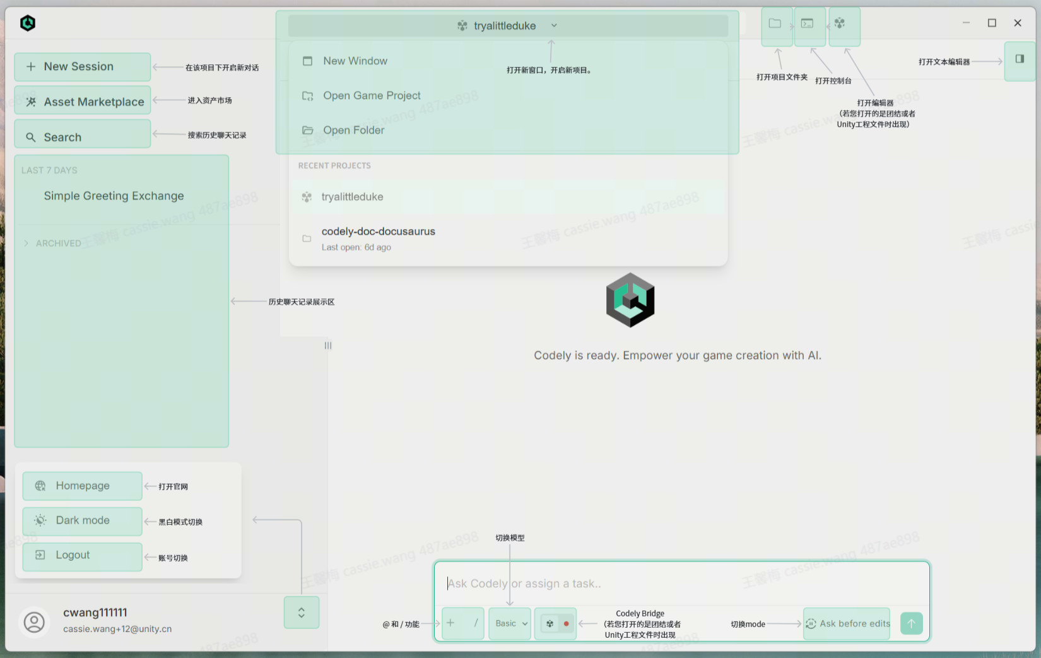Expand the ARCHIVED section
The image size is (1041, 658).
click(53, 243)
